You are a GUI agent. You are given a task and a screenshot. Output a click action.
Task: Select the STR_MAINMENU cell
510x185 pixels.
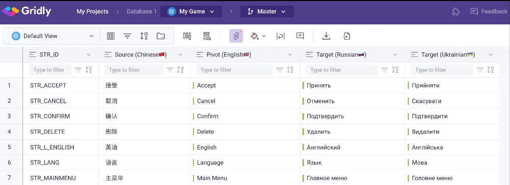pos(61,178)
